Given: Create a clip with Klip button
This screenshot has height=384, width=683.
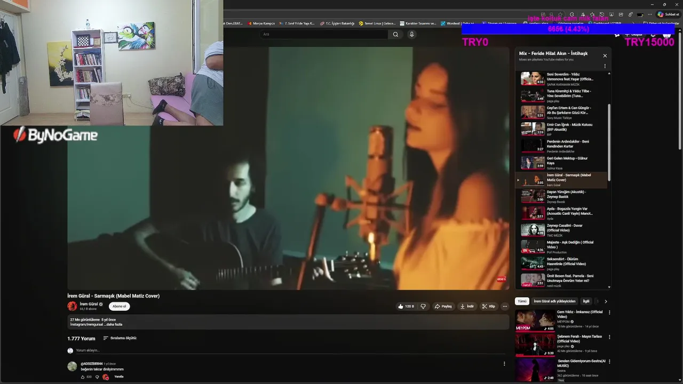Looking at the screenshot, I should click(x=488, y=306).
